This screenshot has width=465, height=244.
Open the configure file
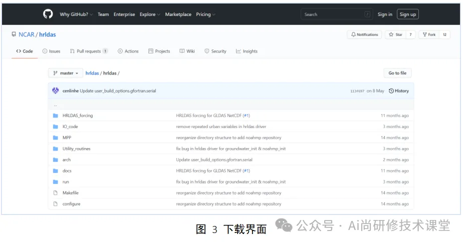71,204
